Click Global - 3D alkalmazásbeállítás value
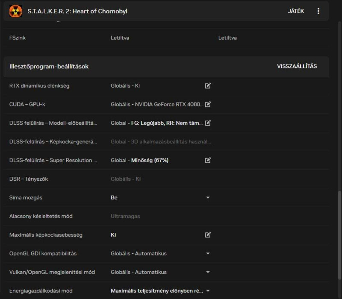This screenshot has width=342, height=299. pos(161,142)
